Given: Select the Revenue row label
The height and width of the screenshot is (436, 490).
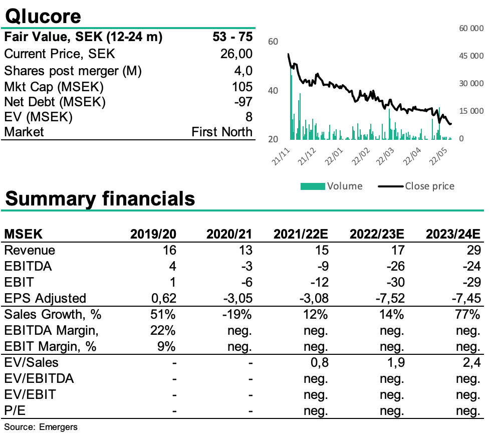Looking at the screenshot, I should pyautogui.click(x=30, y=251).
